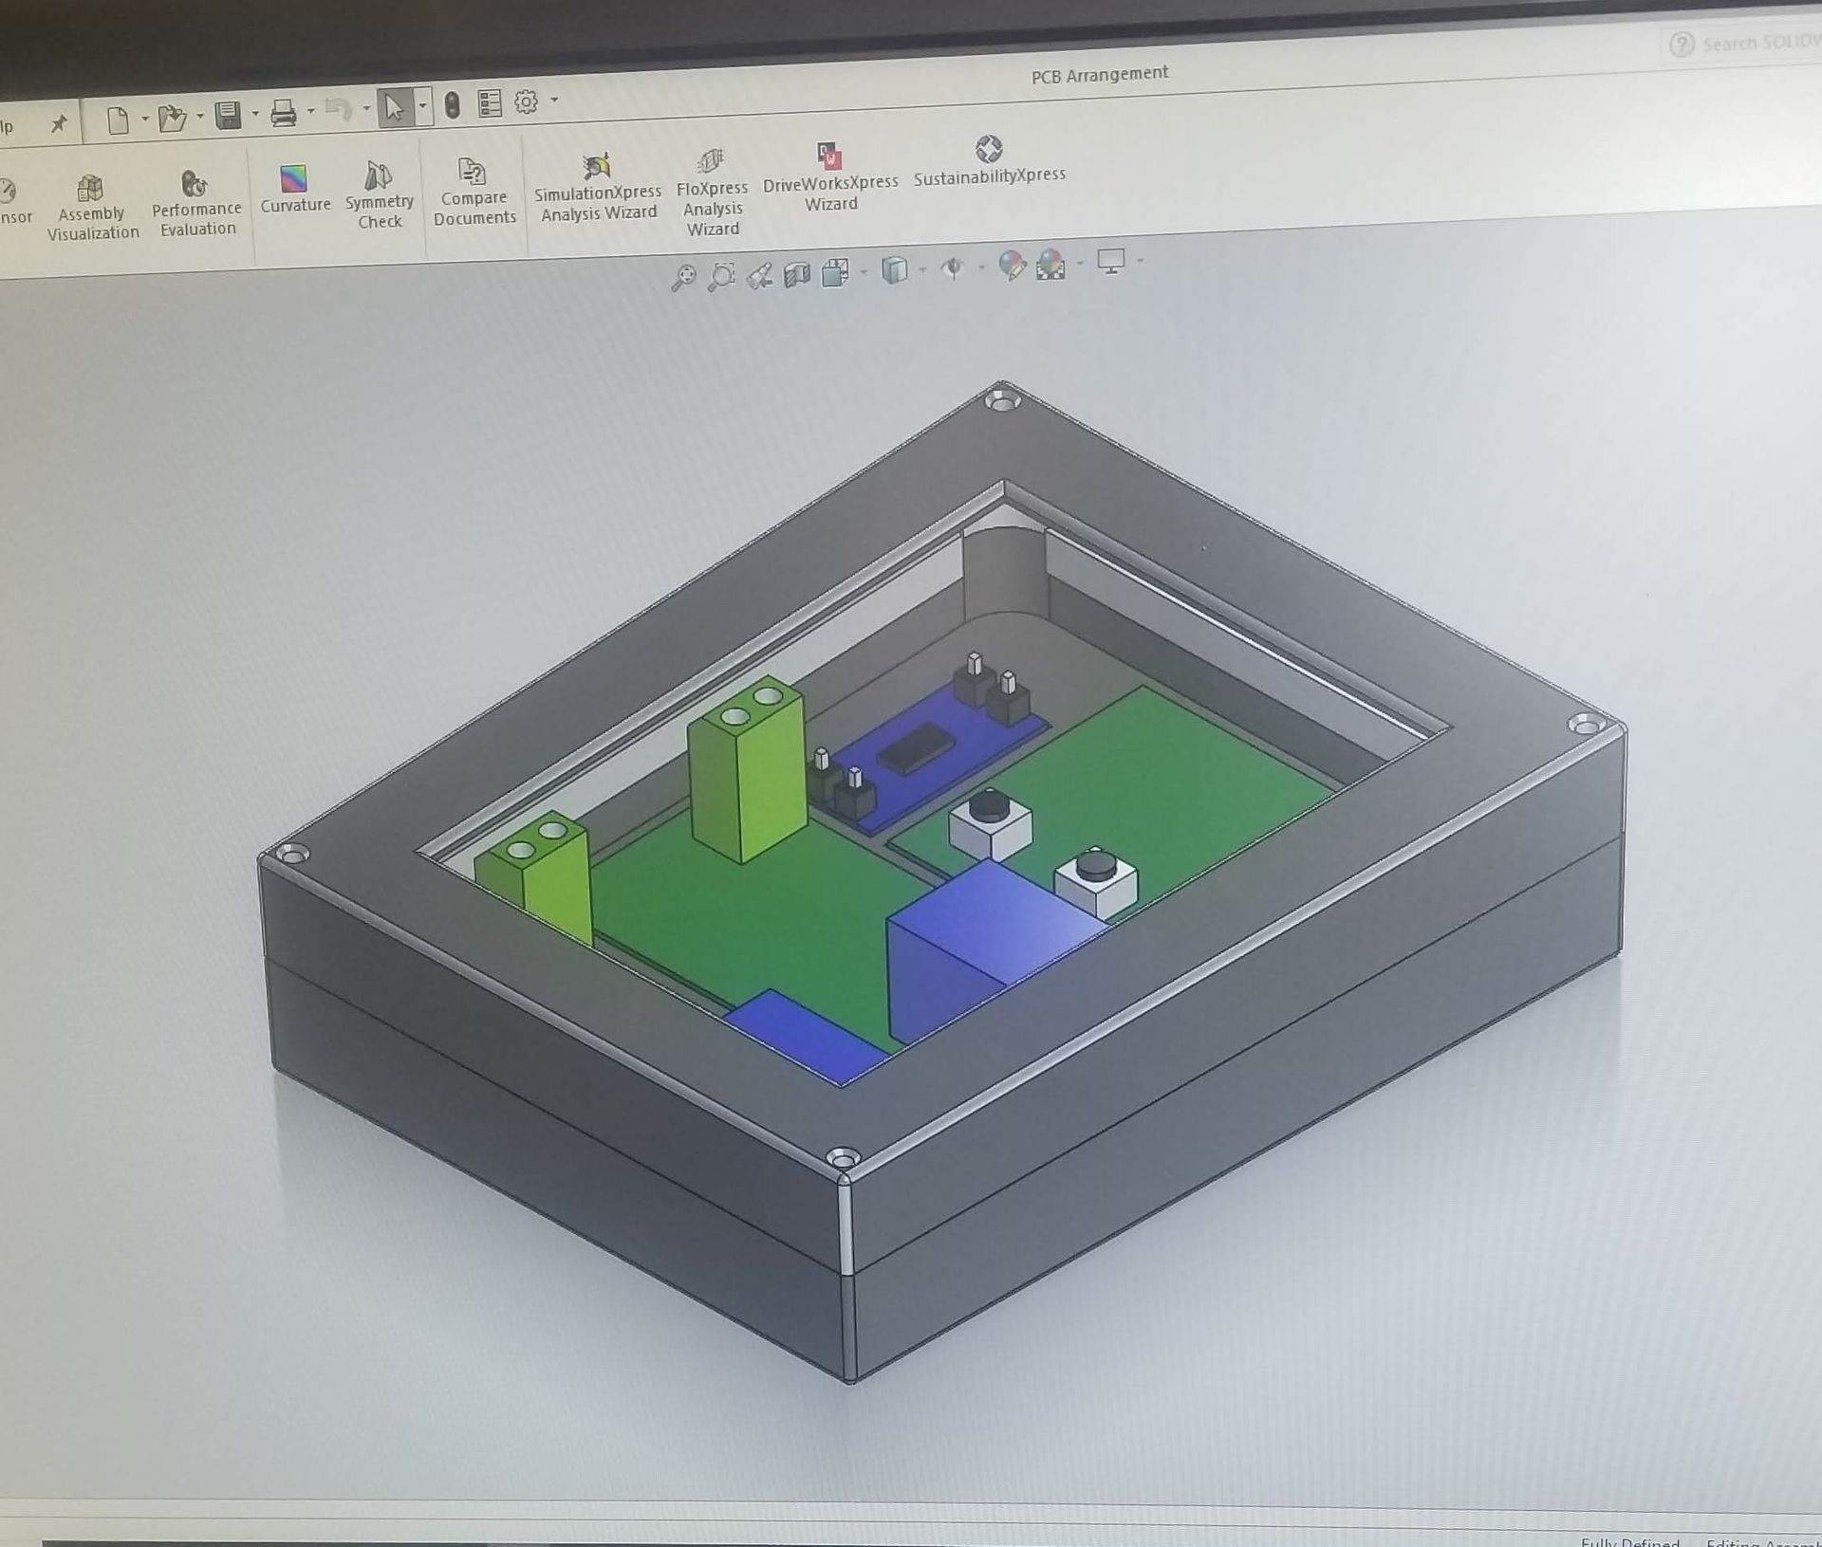The image size is (1822, 1547).
Task: Toggle the Section View tool
Action: coord(797,275)
